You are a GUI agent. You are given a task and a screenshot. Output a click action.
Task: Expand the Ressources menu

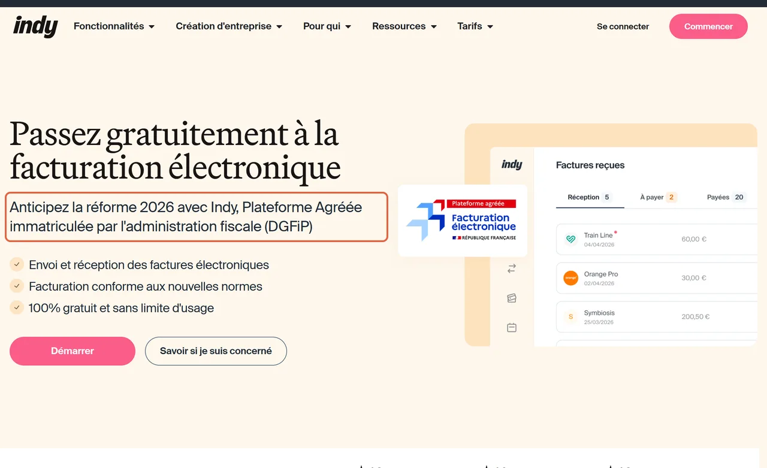404,26
